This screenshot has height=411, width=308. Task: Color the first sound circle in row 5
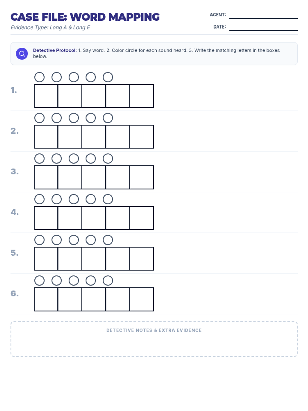tap(40, 240)
